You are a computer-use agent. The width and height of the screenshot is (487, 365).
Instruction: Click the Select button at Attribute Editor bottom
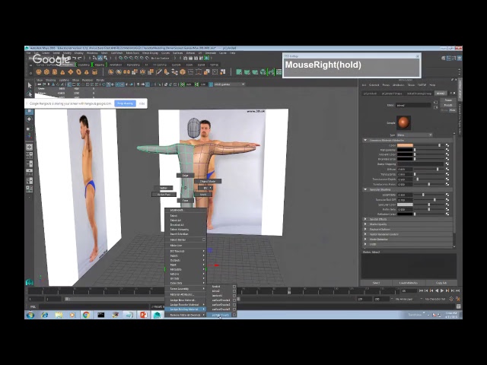(x=376, y=283)
